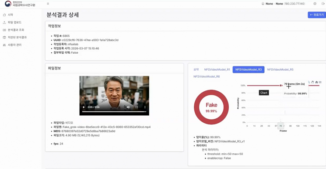This screenshot has width=326, height=169.
Task: Play the video with the play button
Action: click(84, 107)
